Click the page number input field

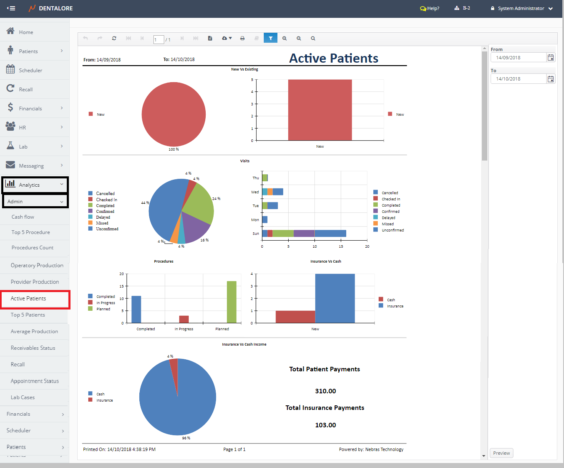[x=158, y=40]
